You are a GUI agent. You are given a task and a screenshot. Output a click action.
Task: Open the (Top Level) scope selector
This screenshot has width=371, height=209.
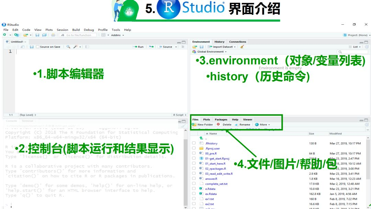pyautogui.click(x=28, y=115)
